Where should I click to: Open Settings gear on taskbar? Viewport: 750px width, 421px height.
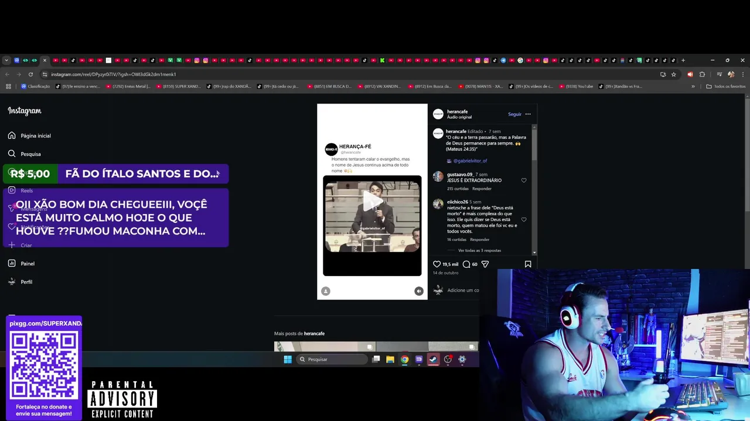462,360
